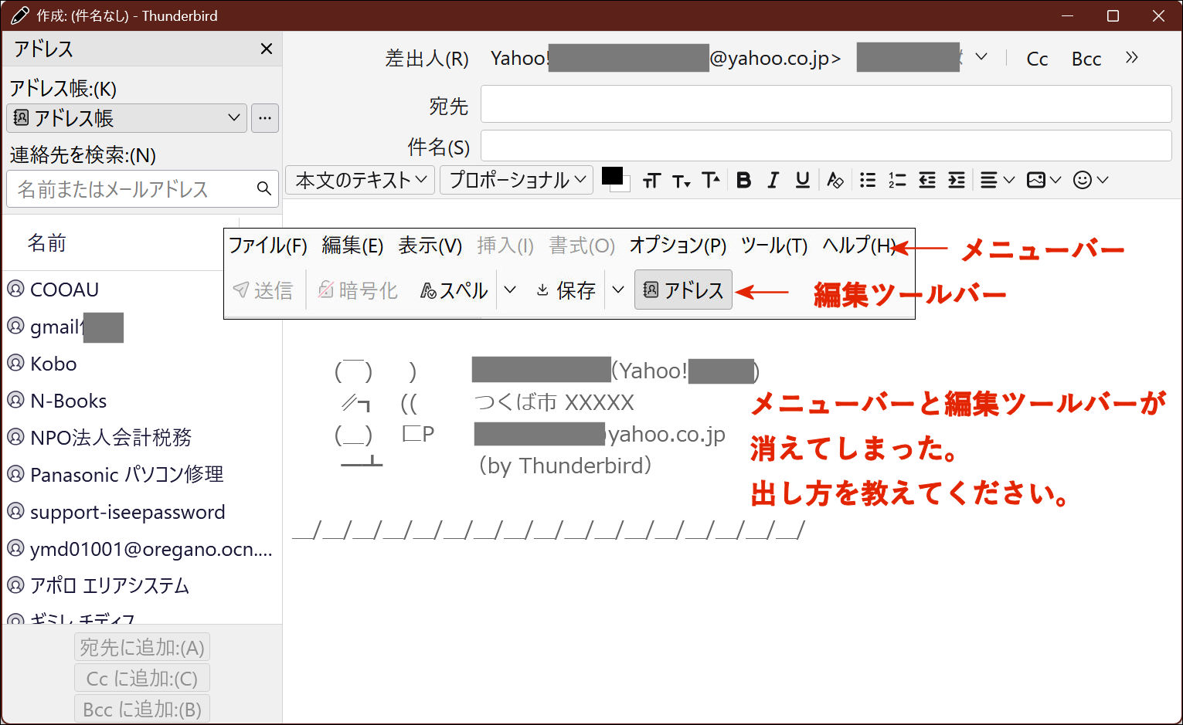Expand the アドレス帳 address book selector
Image resolution: width=1183 pixels, height=725 pixels.
(127, 118)
